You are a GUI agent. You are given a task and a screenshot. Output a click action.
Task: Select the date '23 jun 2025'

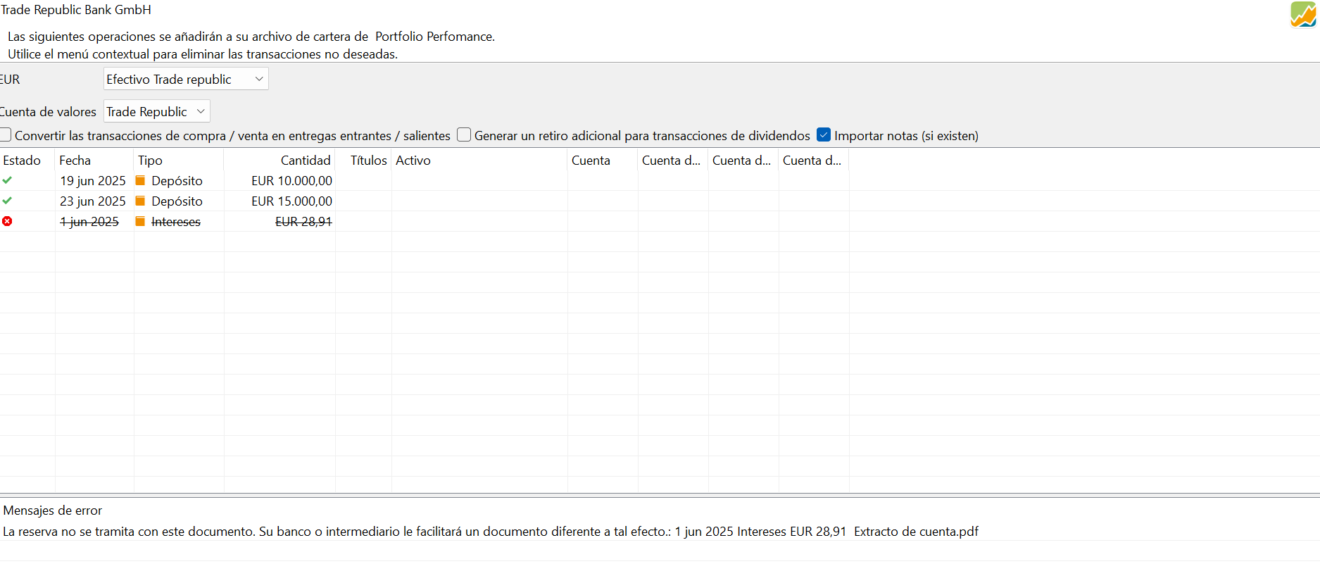coord(93,201)
